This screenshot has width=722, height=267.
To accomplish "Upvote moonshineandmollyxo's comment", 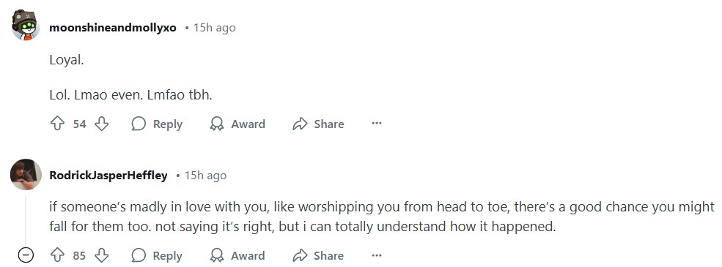I will click(x=57, y=124).
